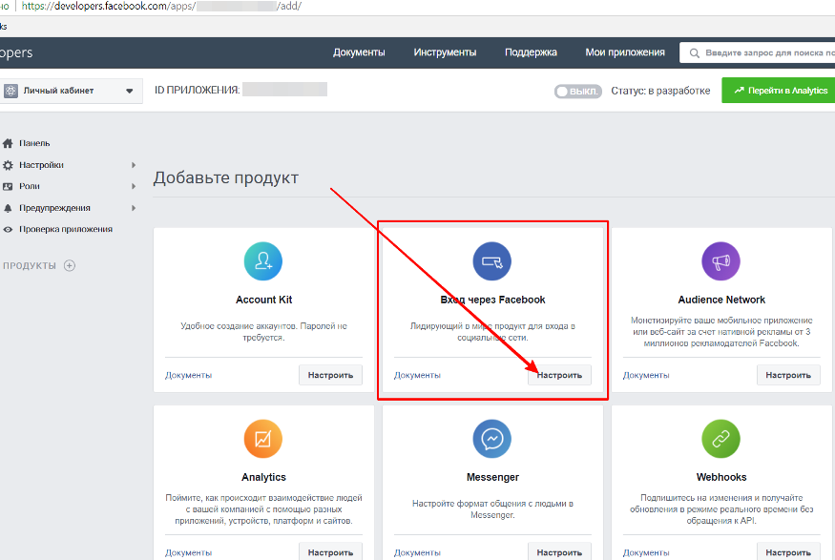Open Документы link for Messenger

click(x=418, y=553)
